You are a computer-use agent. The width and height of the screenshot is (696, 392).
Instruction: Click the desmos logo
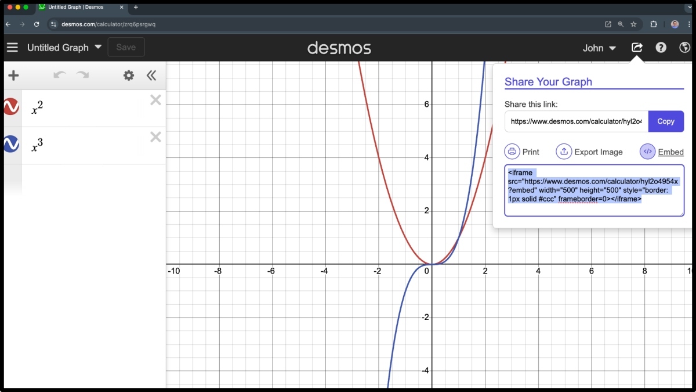coord(339,48)
